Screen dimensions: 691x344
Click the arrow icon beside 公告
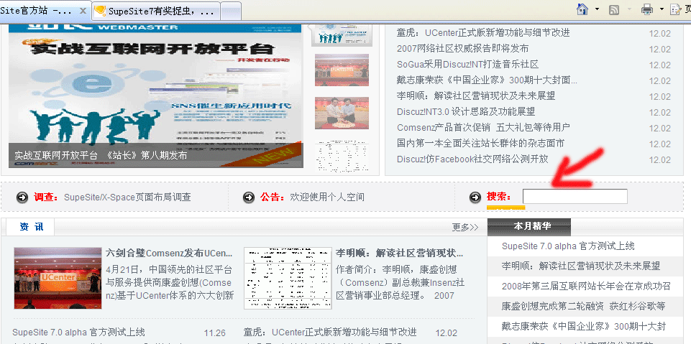249,197
